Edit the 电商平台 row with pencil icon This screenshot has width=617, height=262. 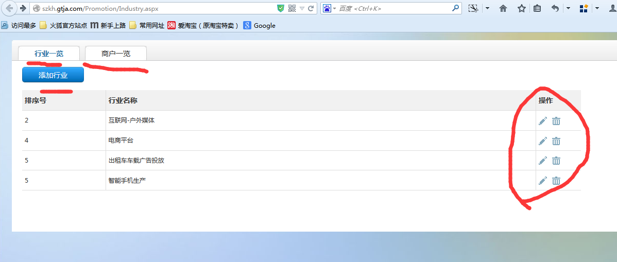tap(543, 141)
